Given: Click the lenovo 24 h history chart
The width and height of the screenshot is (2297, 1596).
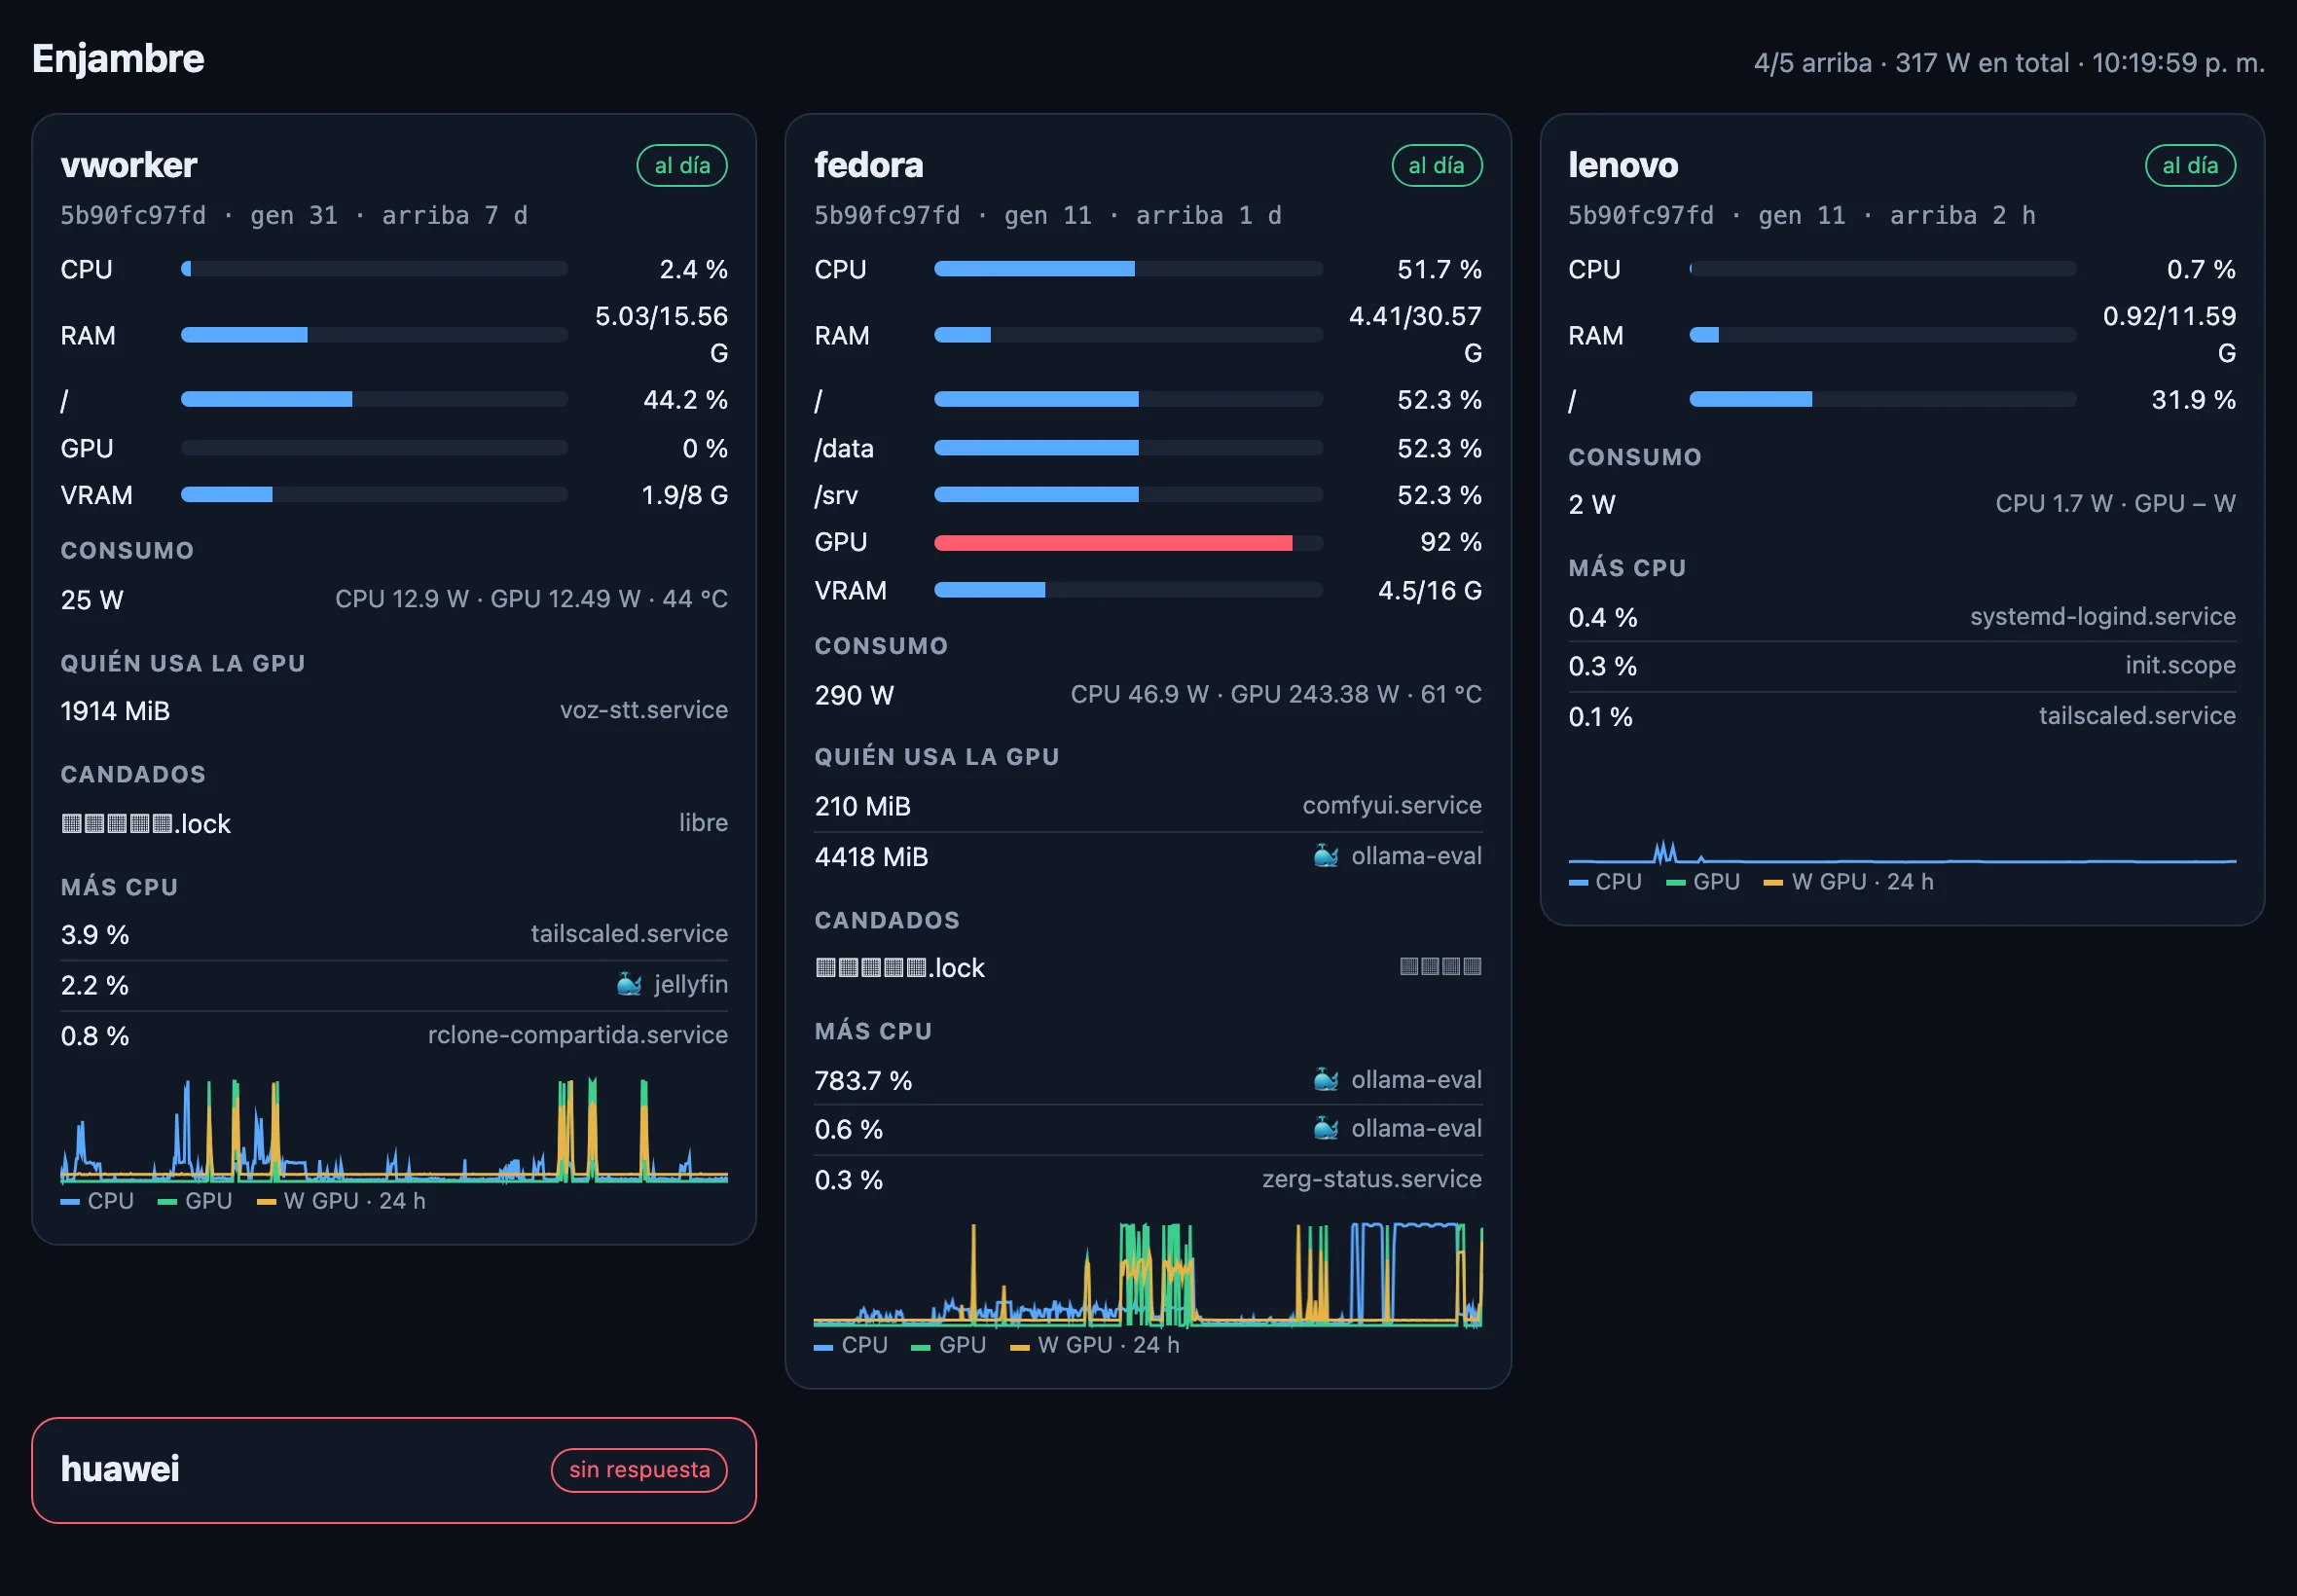Looking at the screenshot, I should (x=1902, y=852).
